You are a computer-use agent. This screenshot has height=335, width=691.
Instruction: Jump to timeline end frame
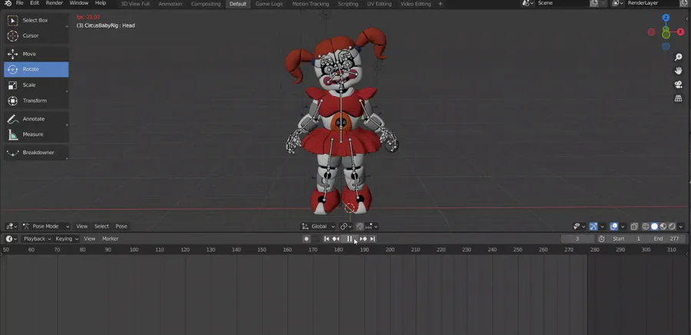pyautogui.click(x=372, y=238)
